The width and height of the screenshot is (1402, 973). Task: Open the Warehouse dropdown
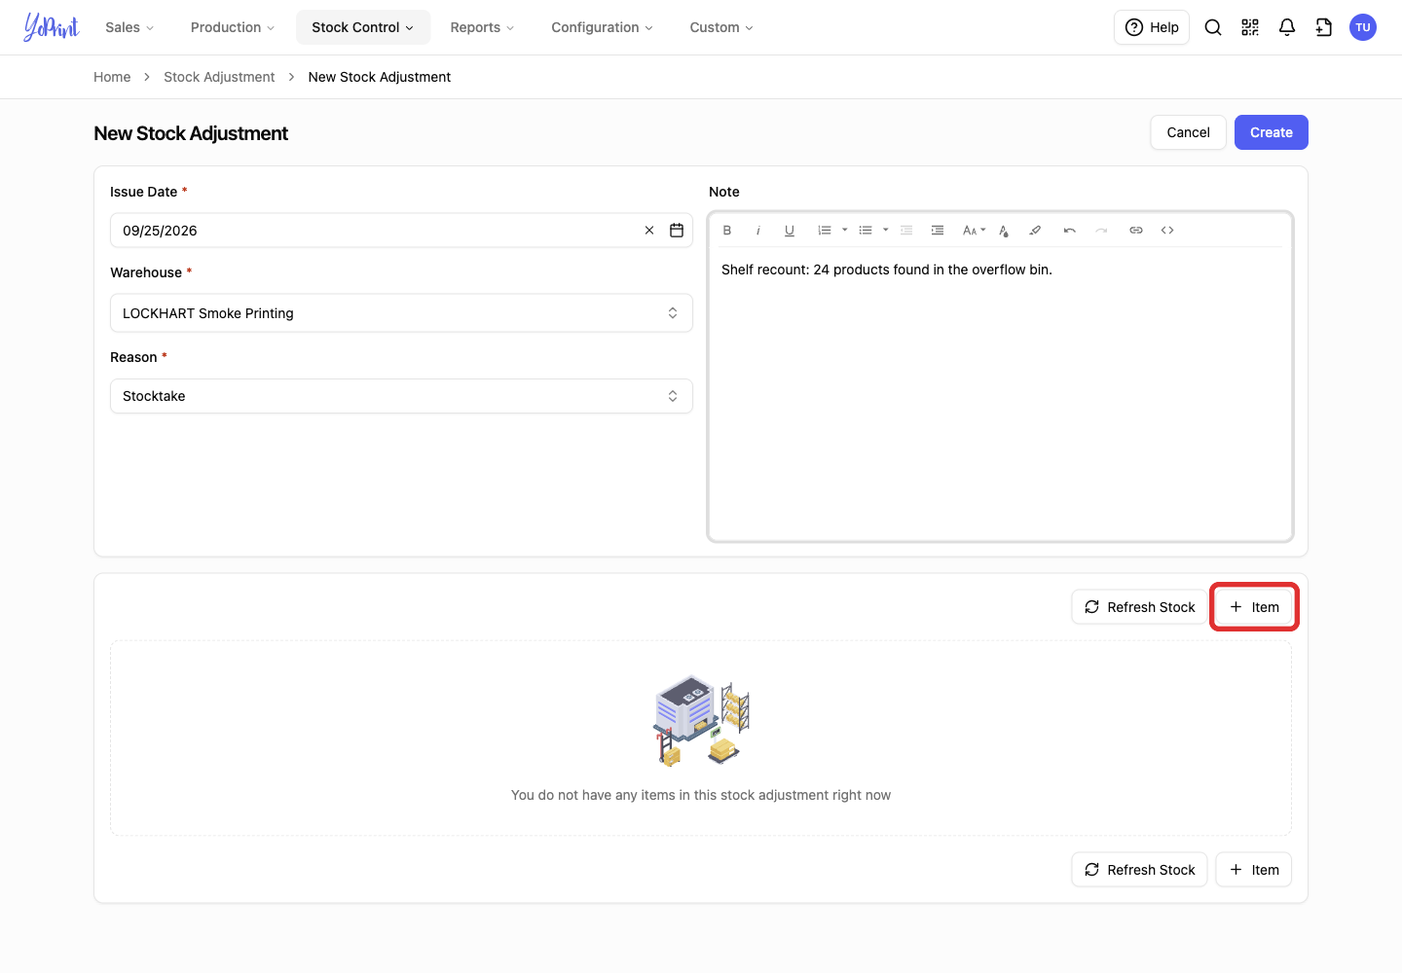click(401, 313)
